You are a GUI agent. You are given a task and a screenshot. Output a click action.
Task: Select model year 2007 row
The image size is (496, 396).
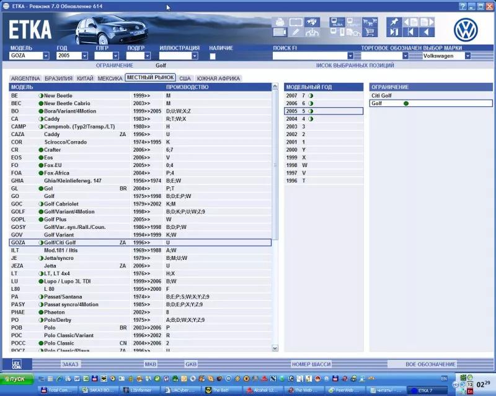click(x=324, y=95)
